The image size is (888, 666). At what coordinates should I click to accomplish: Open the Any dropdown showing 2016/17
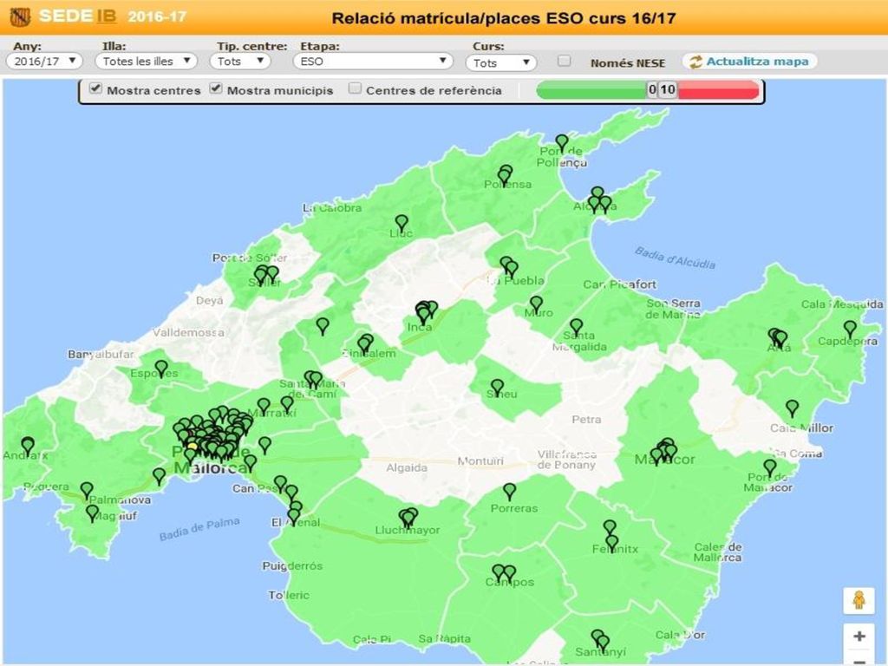point(44,62)
